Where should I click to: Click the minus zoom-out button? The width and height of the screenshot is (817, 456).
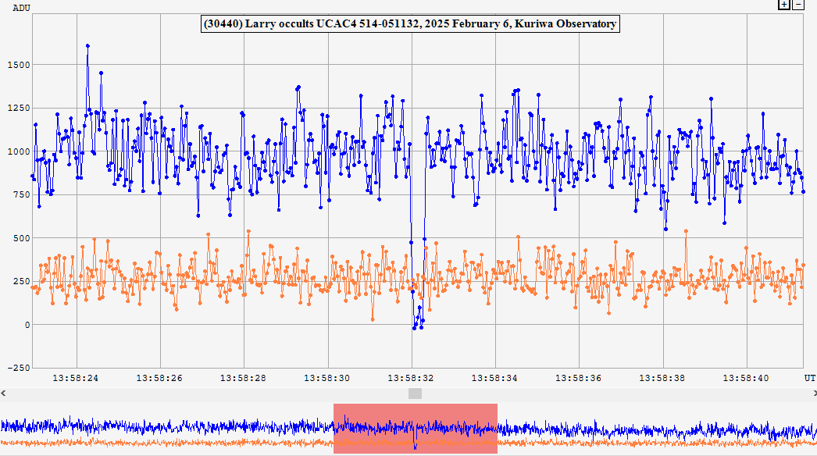click(798, 5)
